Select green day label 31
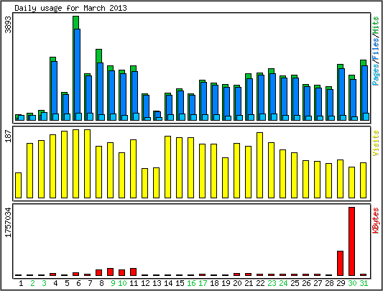Screen dimensions: 383x291 (364, 283)
